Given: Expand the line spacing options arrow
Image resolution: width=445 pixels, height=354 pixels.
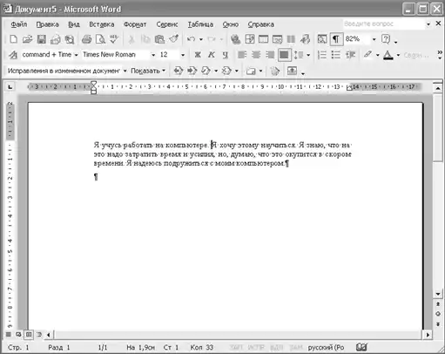Looking at the screenshot, I should click(308, 55).
